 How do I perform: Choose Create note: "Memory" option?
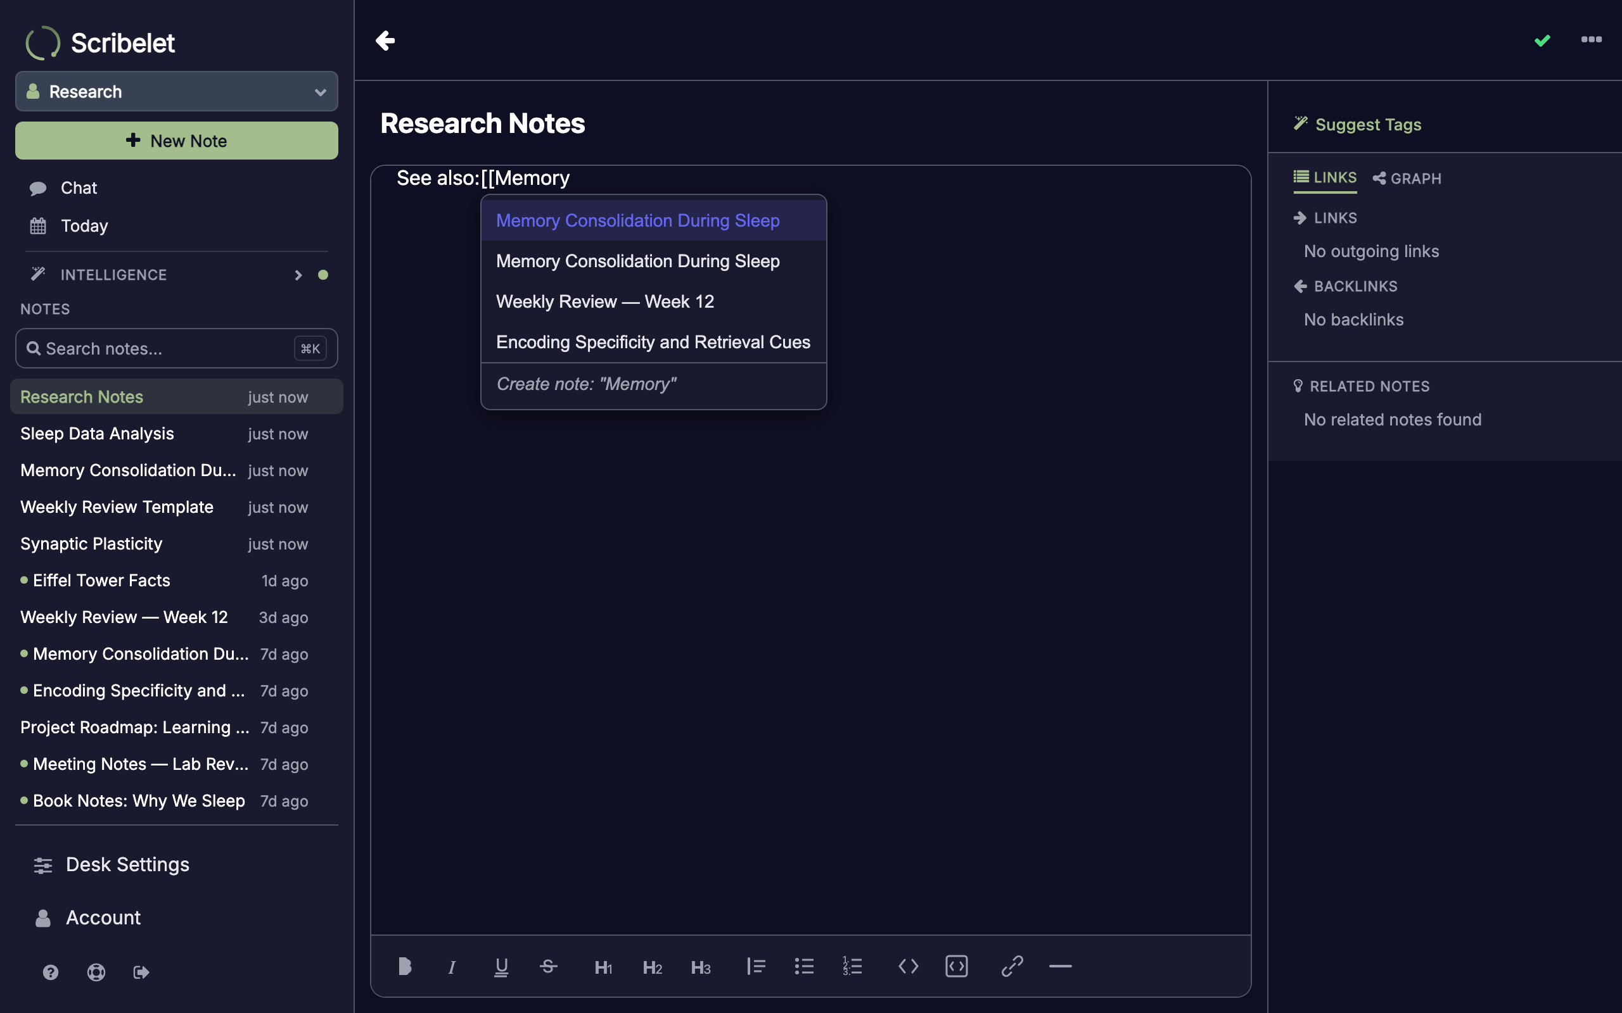[x=653, y=384]
